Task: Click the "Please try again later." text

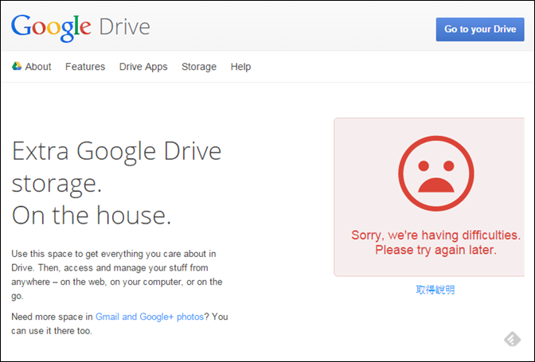Action: (435, 250)
